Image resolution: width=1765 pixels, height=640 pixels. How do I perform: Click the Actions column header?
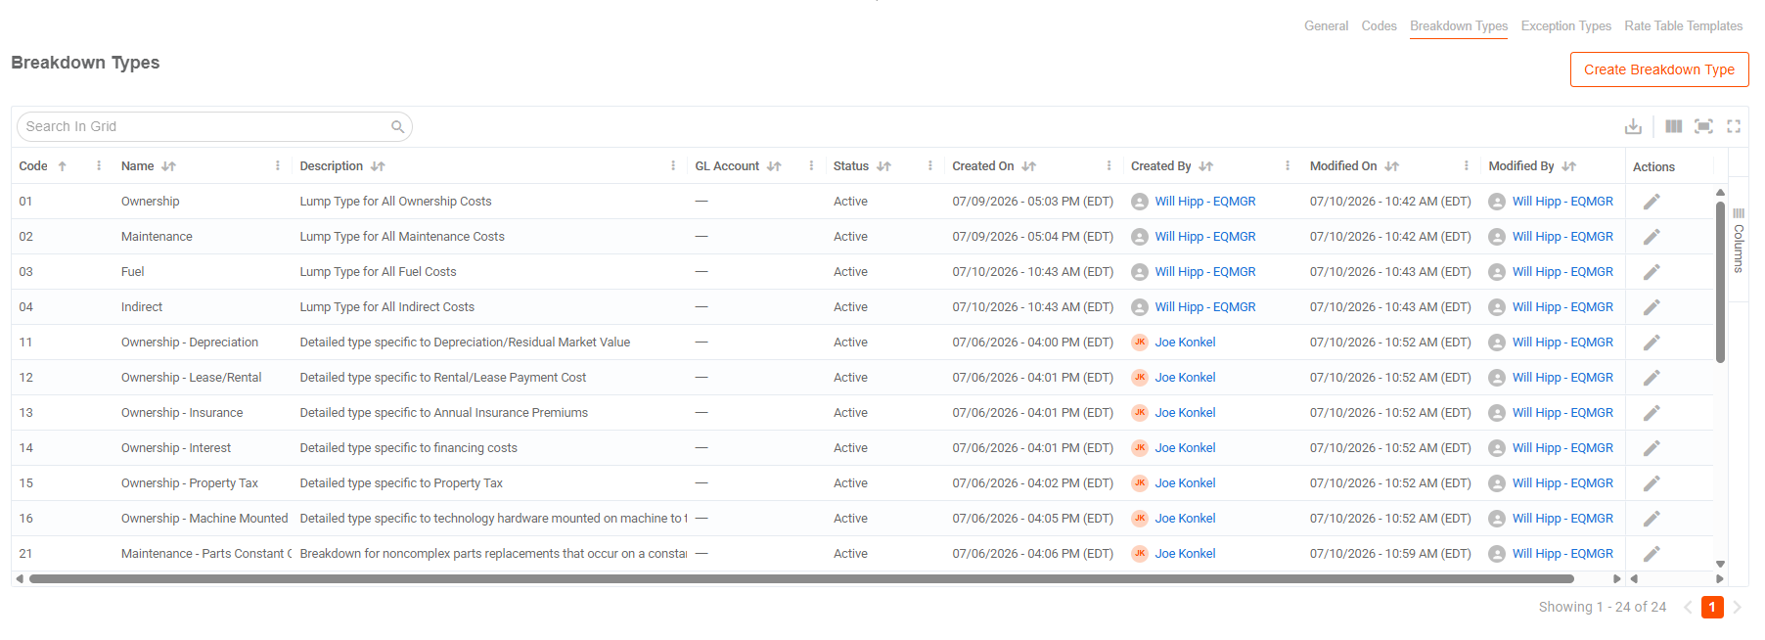pyautogui.click(x=1653, y=166)
